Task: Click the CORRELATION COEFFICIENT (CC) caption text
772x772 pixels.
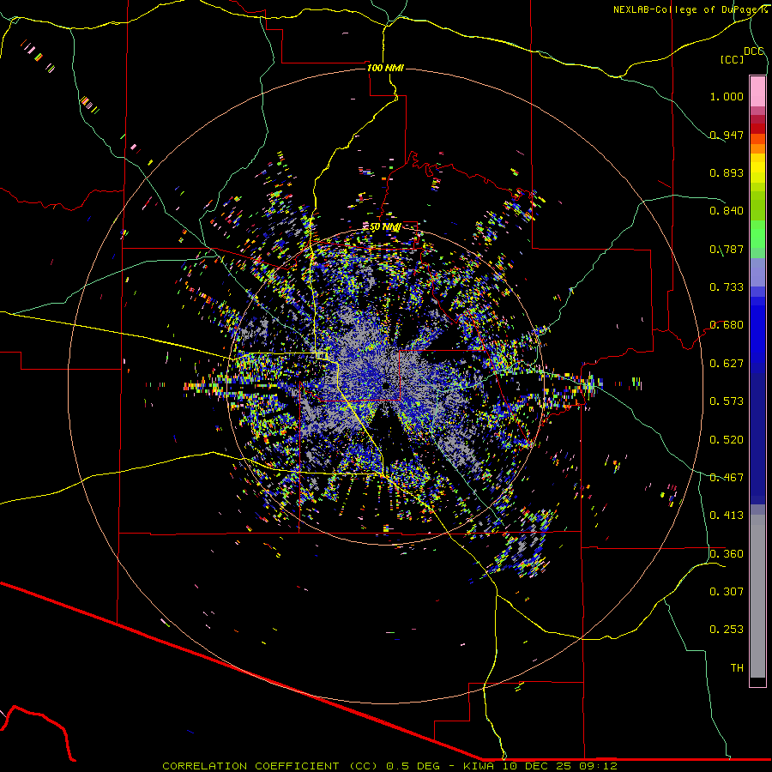Action: 270,766
